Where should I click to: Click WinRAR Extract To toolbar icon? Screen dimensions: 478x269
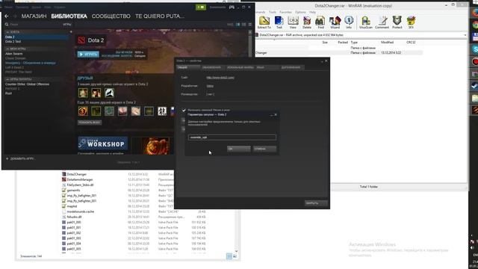click(264, 22)
